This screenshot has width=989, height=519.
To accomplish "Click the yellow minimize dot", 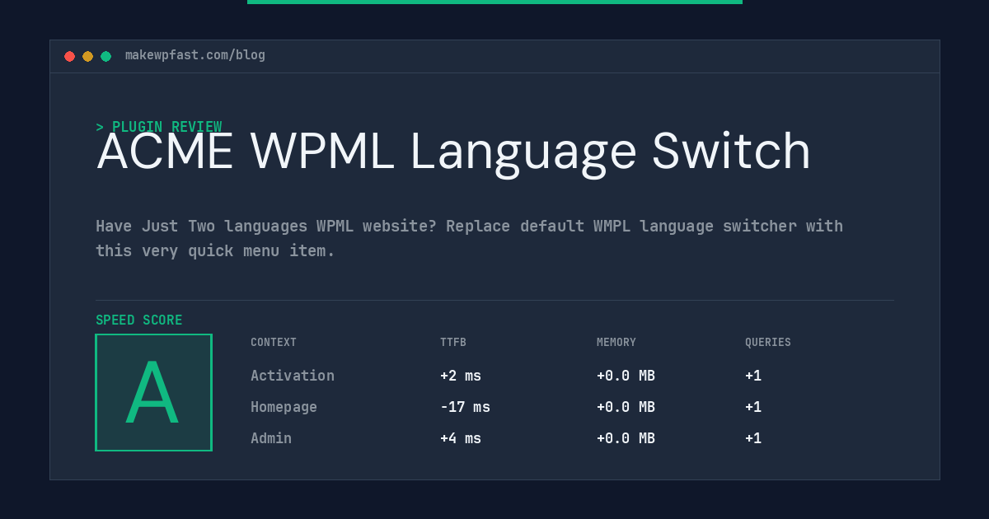I will tap(87, 56).
